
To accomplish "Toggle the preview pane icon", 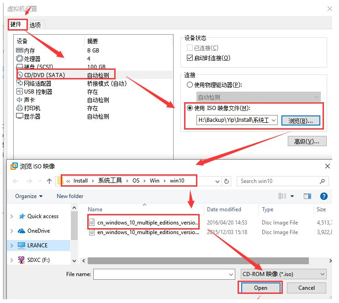I will click(x=307, y=196).
